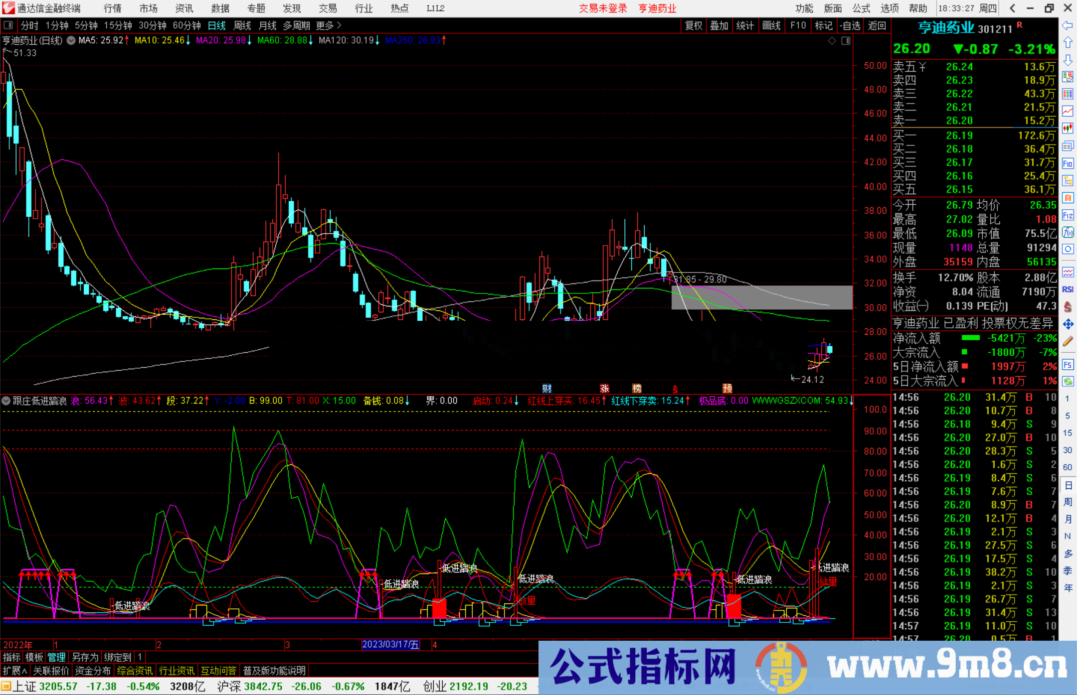Click the 互动问答 button at bottom
The width and height of the screenshot is (1077, 695).
pyautogui.click(x=218, y=671)
